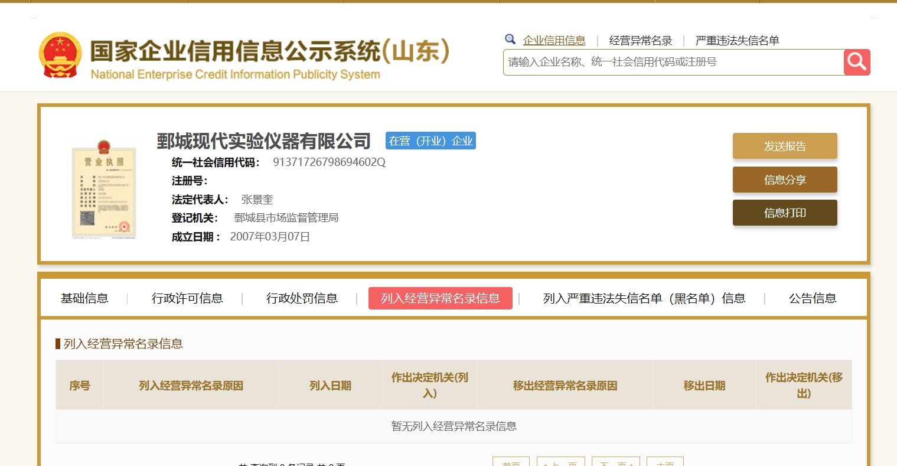Click the 统一社会信用代码 field label
Image resolution: width=897 pixels, height=466 pixels.
point(216,162)
